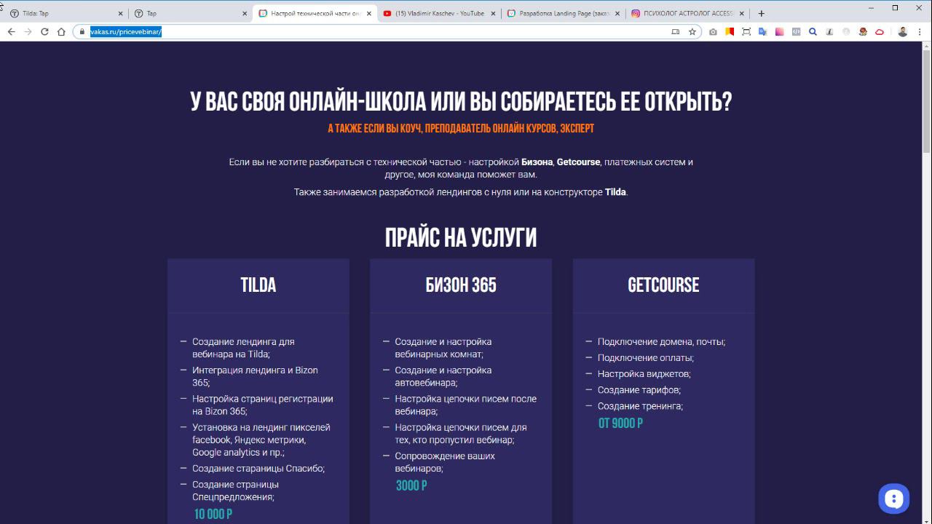Click the '10 000 Р' Tilda price

click(213, 515)
